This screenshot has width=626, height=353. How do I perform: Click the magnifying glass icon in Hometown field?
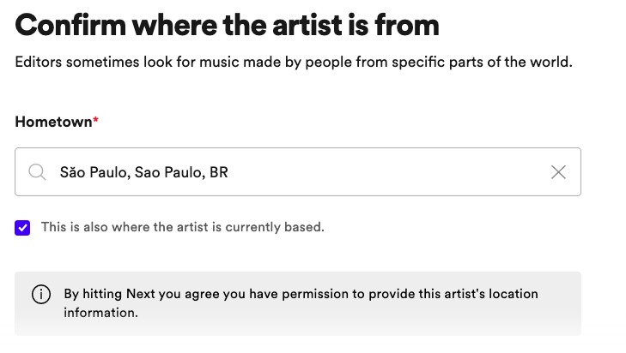pyautogui.click(x=37, y=172)
